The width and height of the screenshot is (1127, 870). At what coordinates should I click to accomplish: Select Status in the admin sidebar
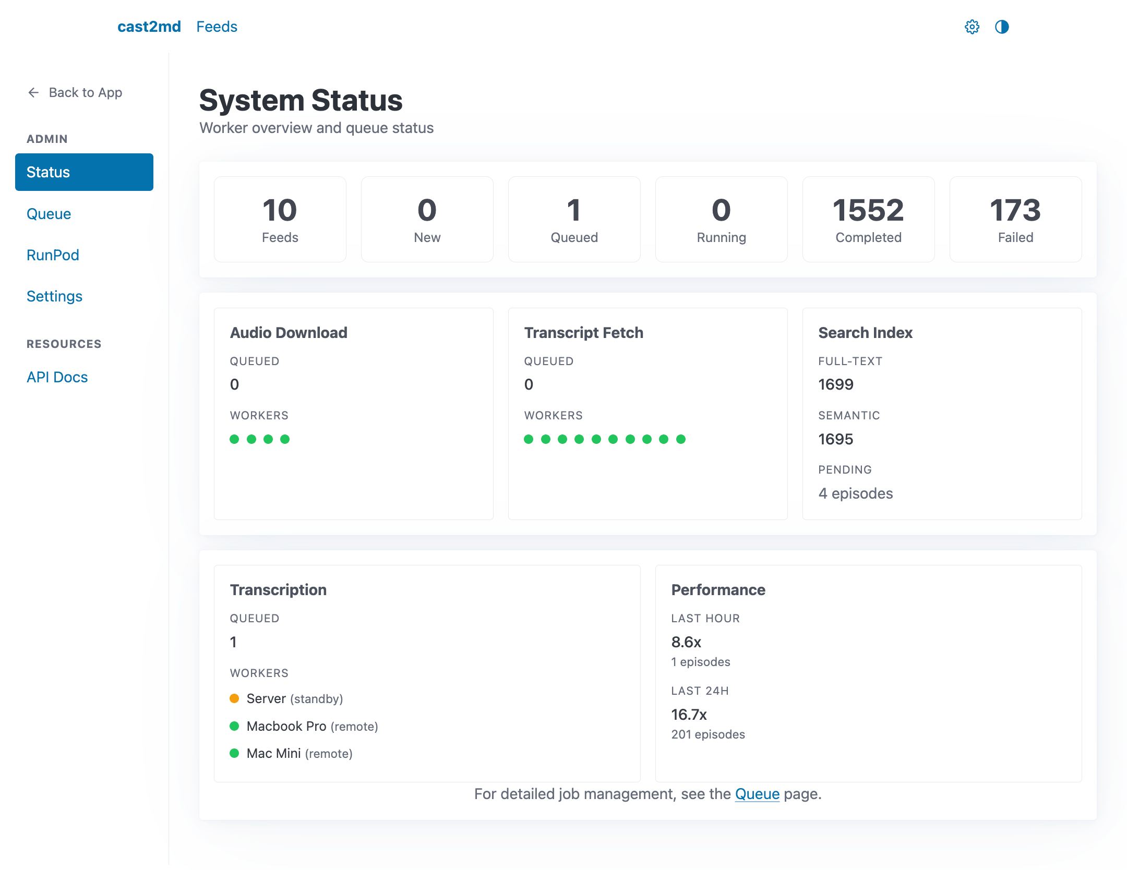click(x=84, y=172)
